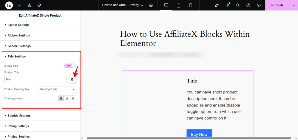The width and height of the screenshot is (298, 140).
Task: Open the Structure layers icon
Action: pyautogui.click(x=39, y=5)
